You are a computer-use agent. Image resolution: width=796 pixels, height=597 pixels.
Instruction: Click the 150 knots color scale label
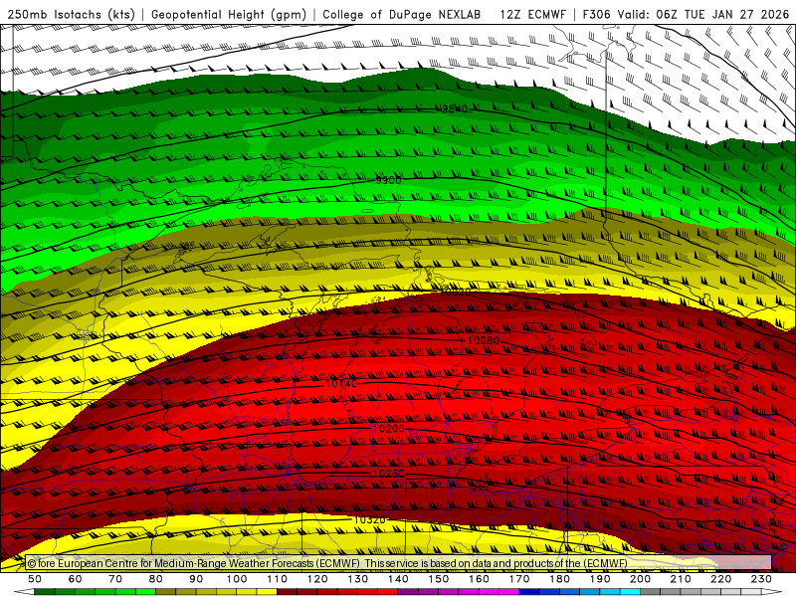(x=439, y=579)
